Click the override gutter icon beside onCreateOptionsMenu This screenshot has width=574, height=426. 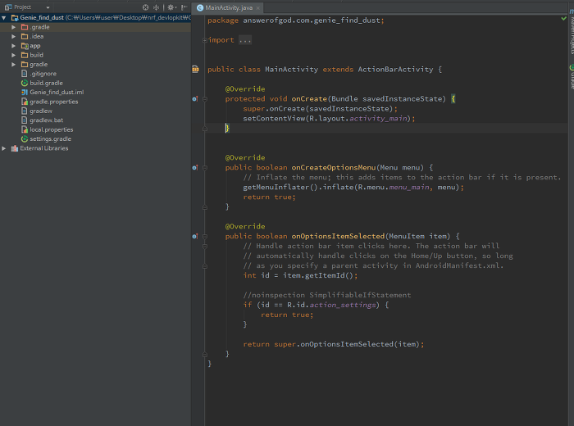click(x=195, y=167)
